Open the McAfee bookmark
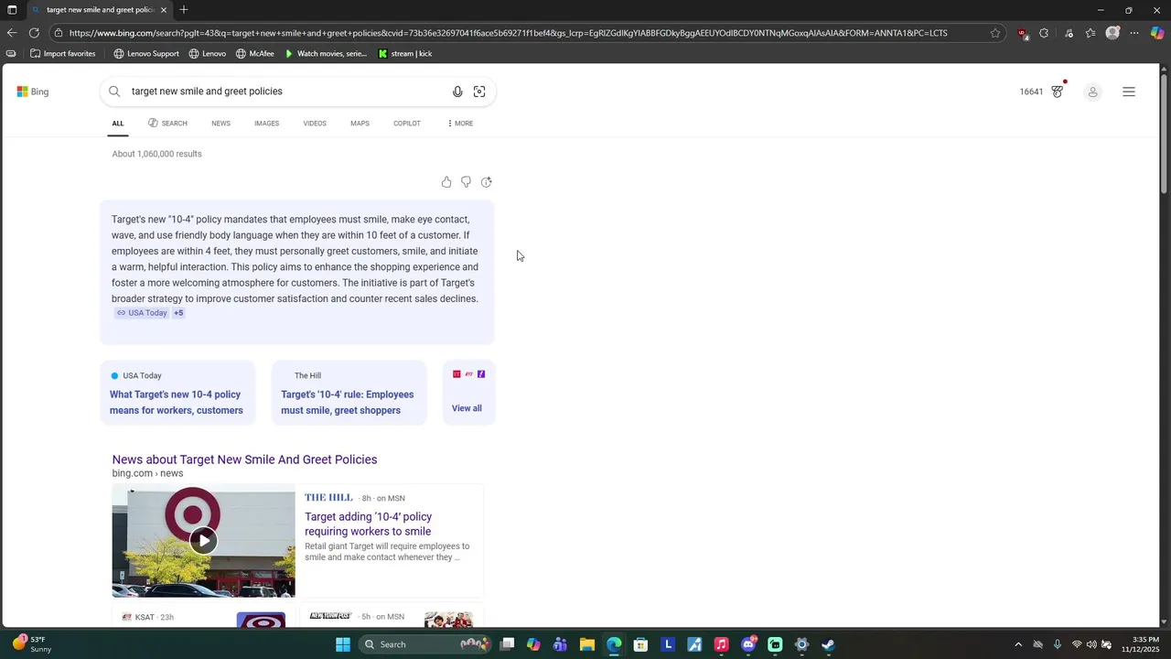The image size is (1171, 659). pos(255,53)
